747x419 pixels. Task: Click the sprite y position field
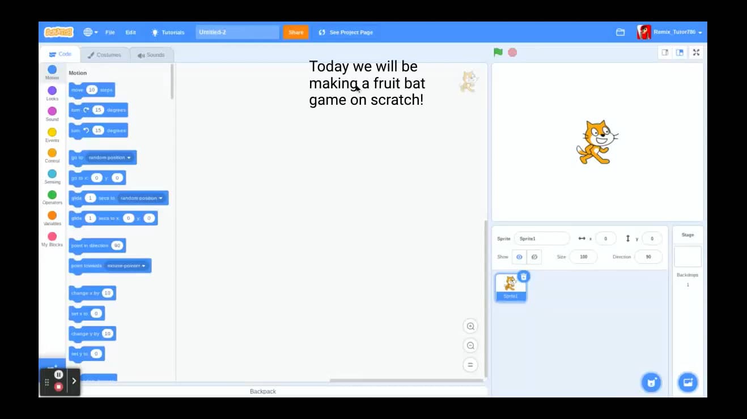click(652, 238)
